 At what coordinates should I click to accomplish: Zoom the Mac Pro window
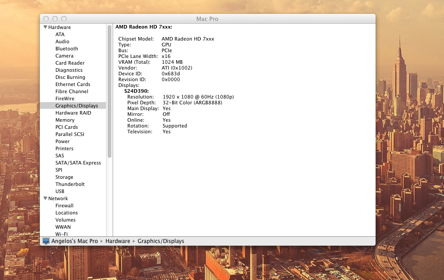(x=64, y=19)
